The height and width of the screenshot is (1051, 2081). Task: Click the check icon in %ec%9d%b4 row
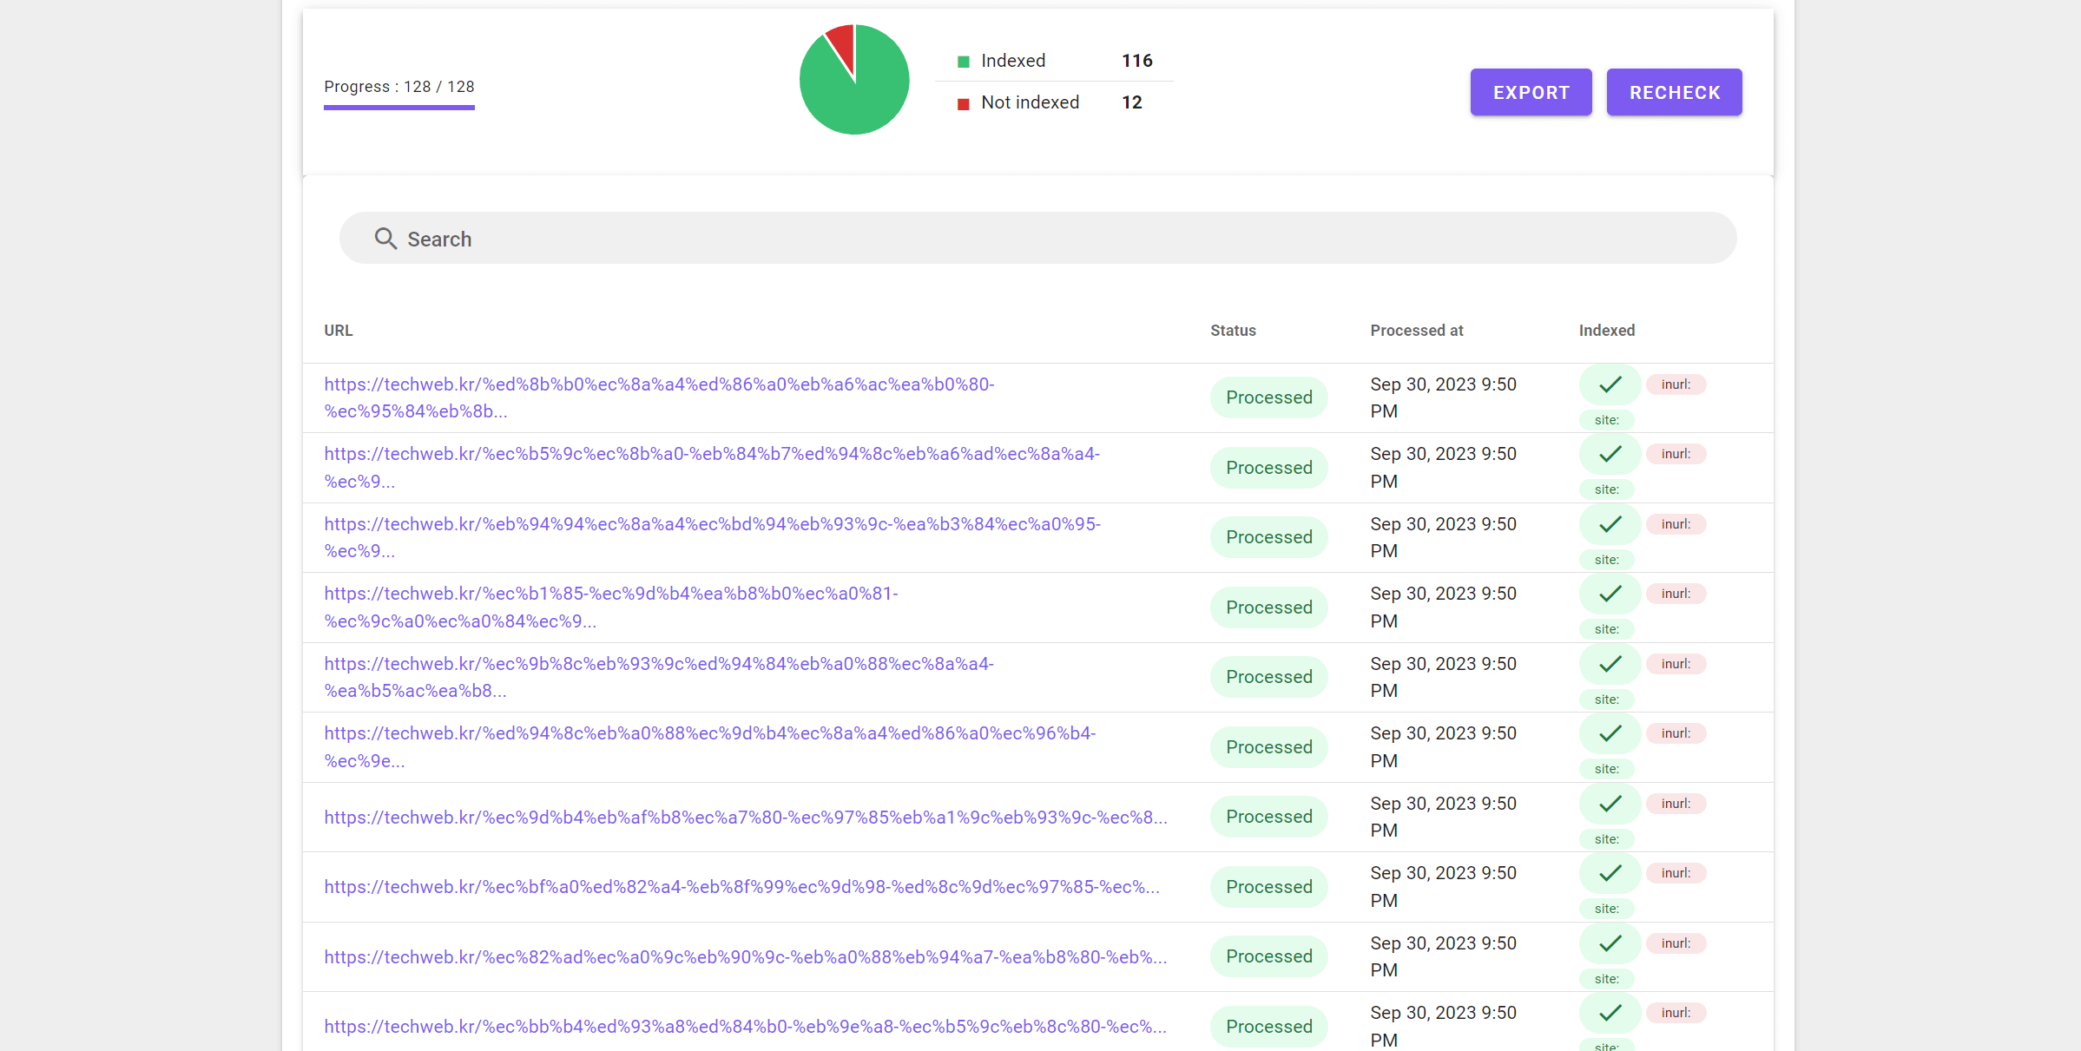coord(1610,804)
